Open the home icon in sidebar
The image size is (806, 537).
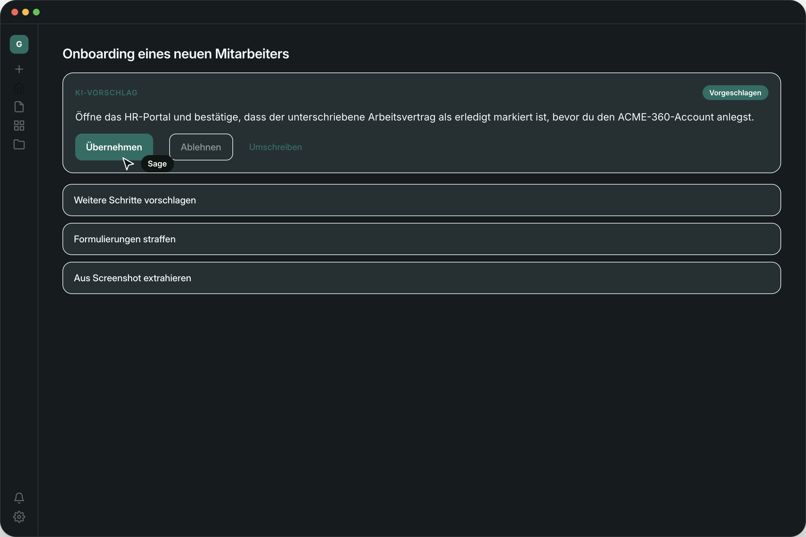pyautogui.click(x=19, y=88)
